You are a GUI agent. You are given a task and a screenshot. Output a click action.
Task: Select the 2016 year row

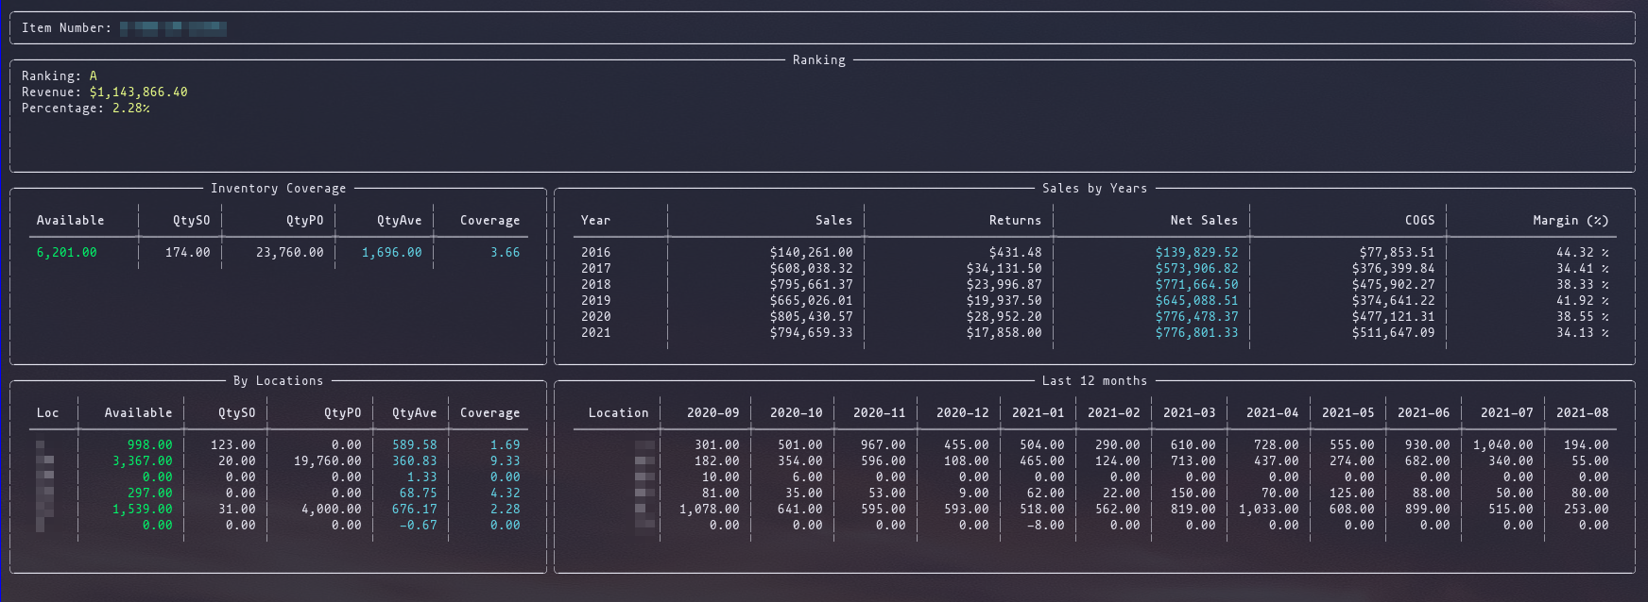[1095, 253]
